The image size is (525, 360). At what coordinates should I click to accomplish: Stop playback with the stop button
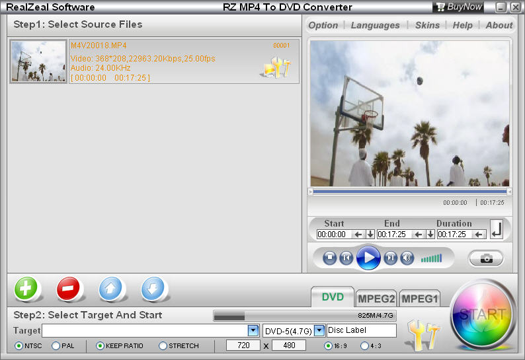pyautogui.click(x=330, y=258)
